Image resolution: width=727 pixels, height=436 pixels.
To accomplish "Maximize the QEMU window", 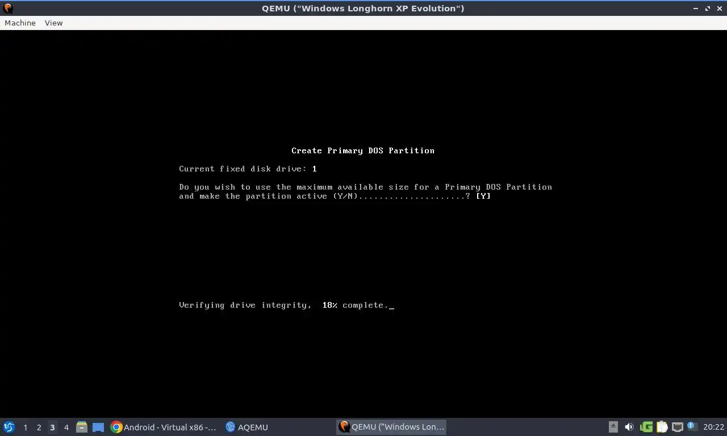I will [x=708, y=8].
